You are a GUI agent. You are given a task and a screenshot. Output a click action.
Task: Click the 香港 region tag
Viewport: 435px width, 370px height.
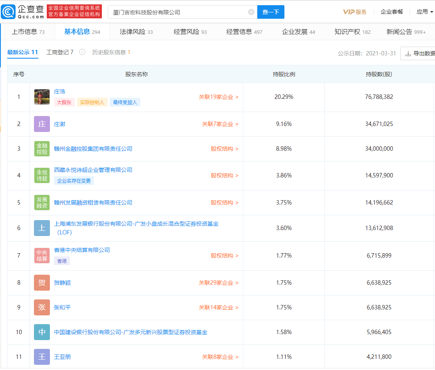62,261
